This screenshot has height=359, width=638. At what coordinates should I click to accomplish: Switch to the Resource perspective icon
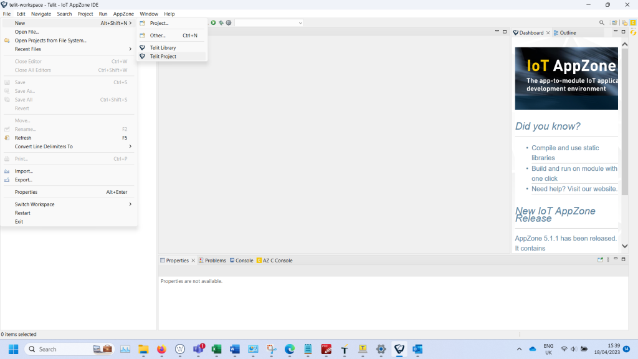tap(624, 23)
